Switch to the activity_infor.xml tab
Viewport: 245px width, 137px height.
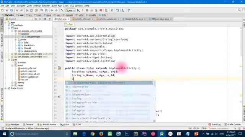click(83, 19)
